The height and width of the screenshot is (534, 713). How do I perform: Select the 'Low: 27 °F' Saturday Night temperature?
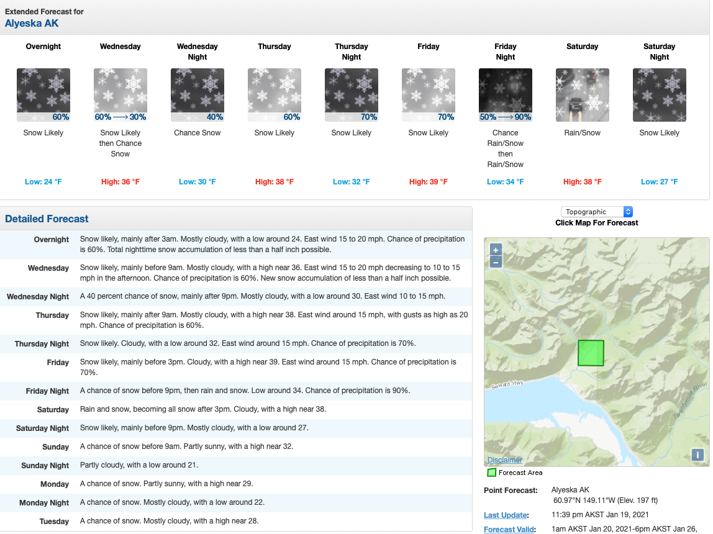[x=660, y=182]
